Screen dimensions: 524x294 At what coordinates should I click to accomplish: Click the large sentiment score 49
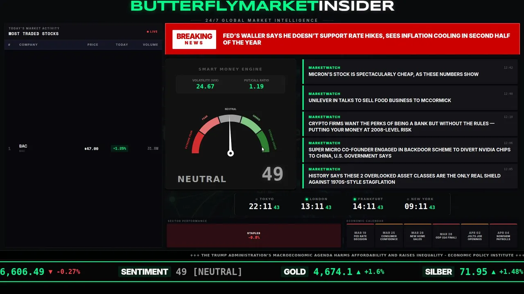[272, 174]
